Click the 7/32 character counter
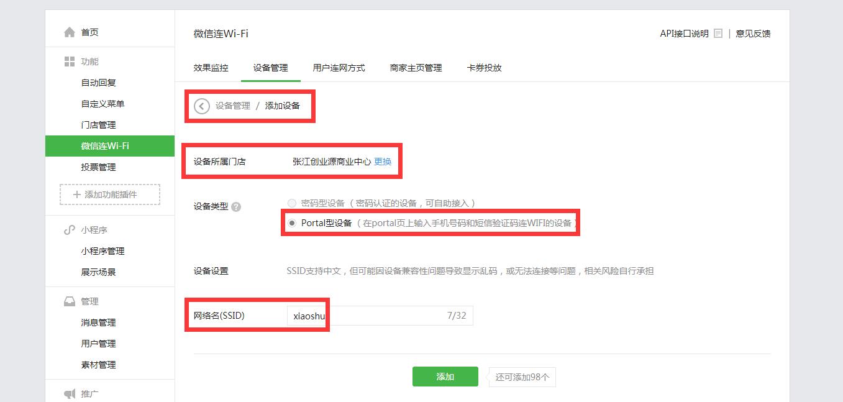 [x=457, y=316]
